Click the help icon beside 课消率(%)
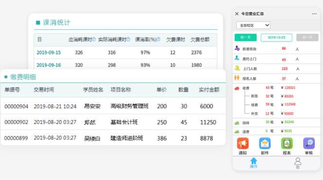The height and width of the screenshot is (180, 323). point(159,39)
